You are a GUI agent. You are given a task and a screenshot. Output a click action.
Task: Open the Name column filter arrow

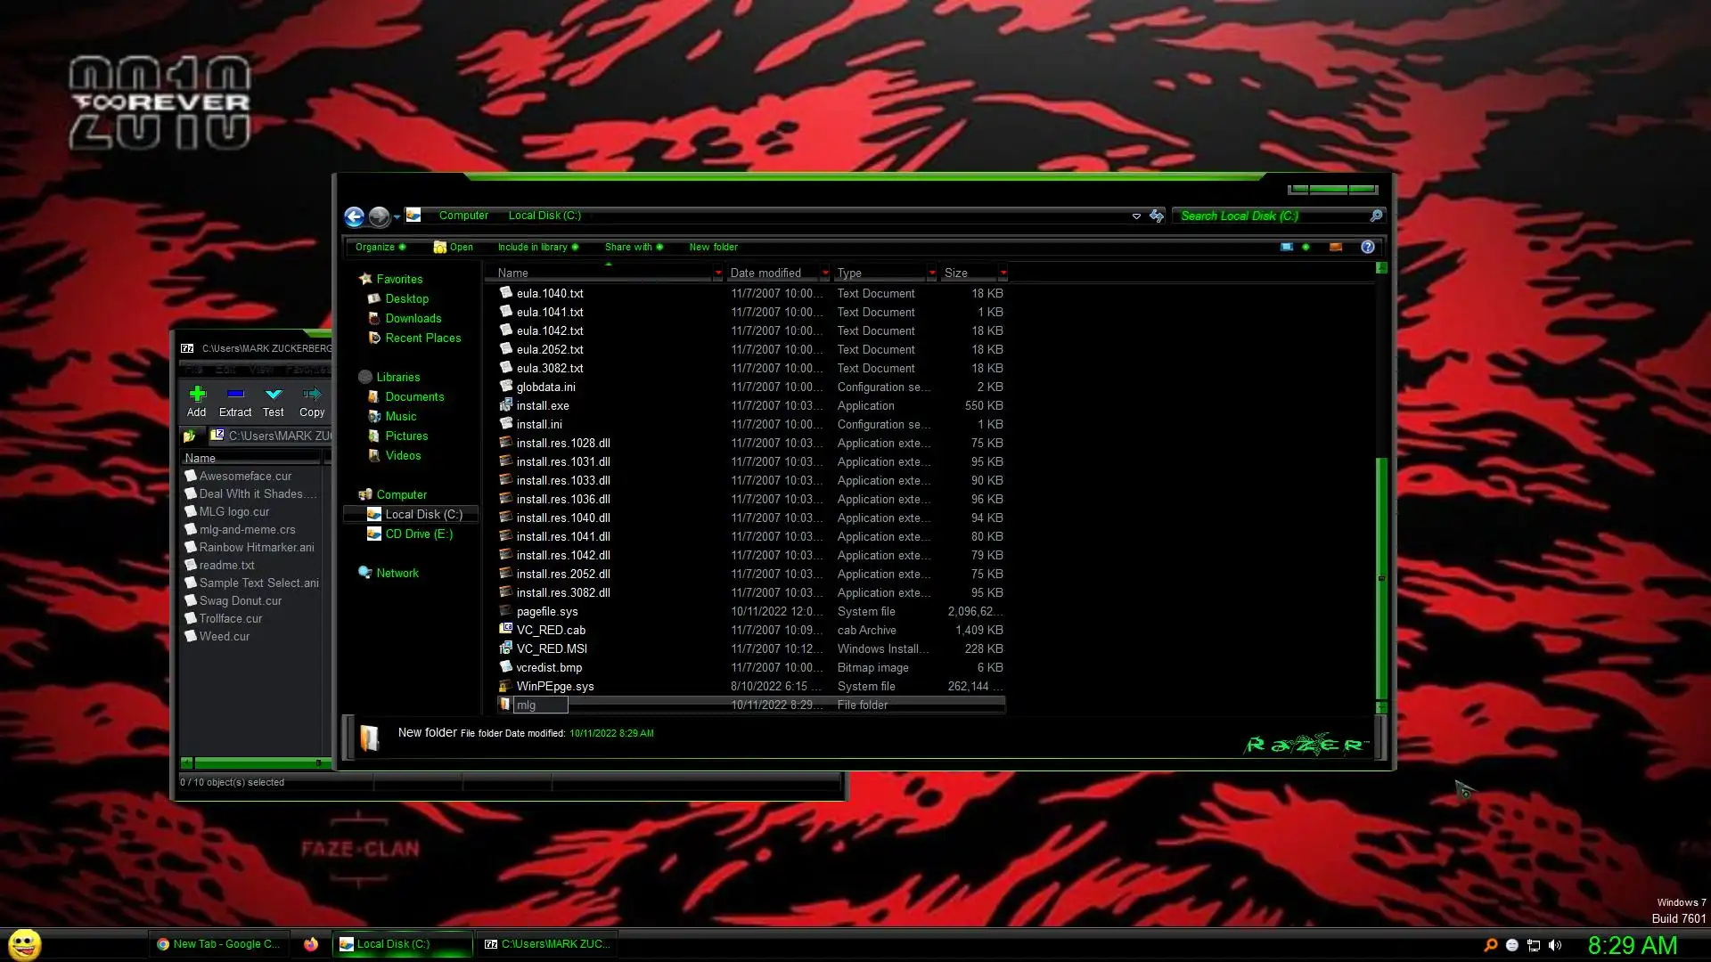point(717,273)
